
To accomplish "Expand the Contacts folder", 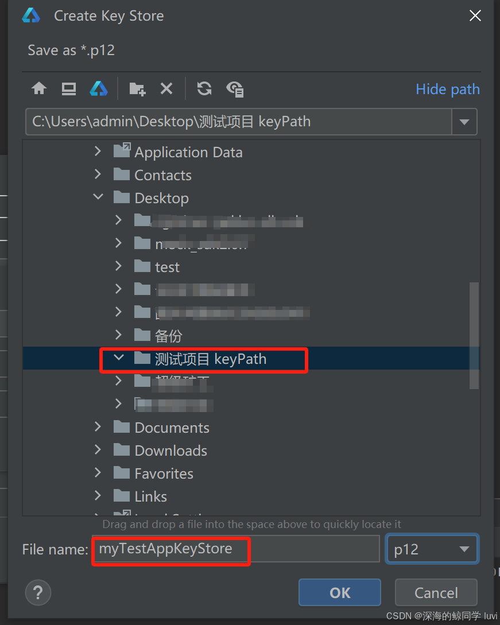I will point(98,174).
